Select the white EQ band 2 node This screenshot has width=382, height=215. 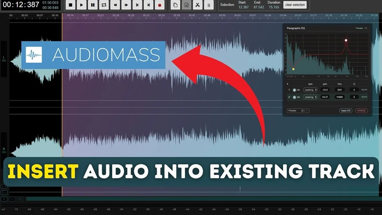click(346, 40)
